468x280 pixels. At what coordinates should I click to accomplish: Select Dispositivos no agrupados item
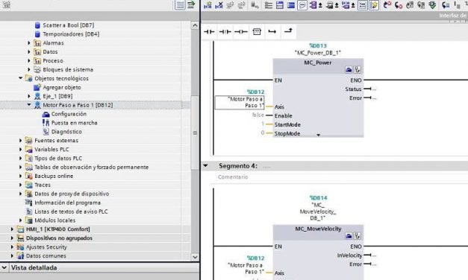click(x=59, y=238)
